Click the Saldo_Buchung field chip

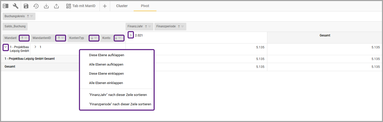[x=15, y=26]
